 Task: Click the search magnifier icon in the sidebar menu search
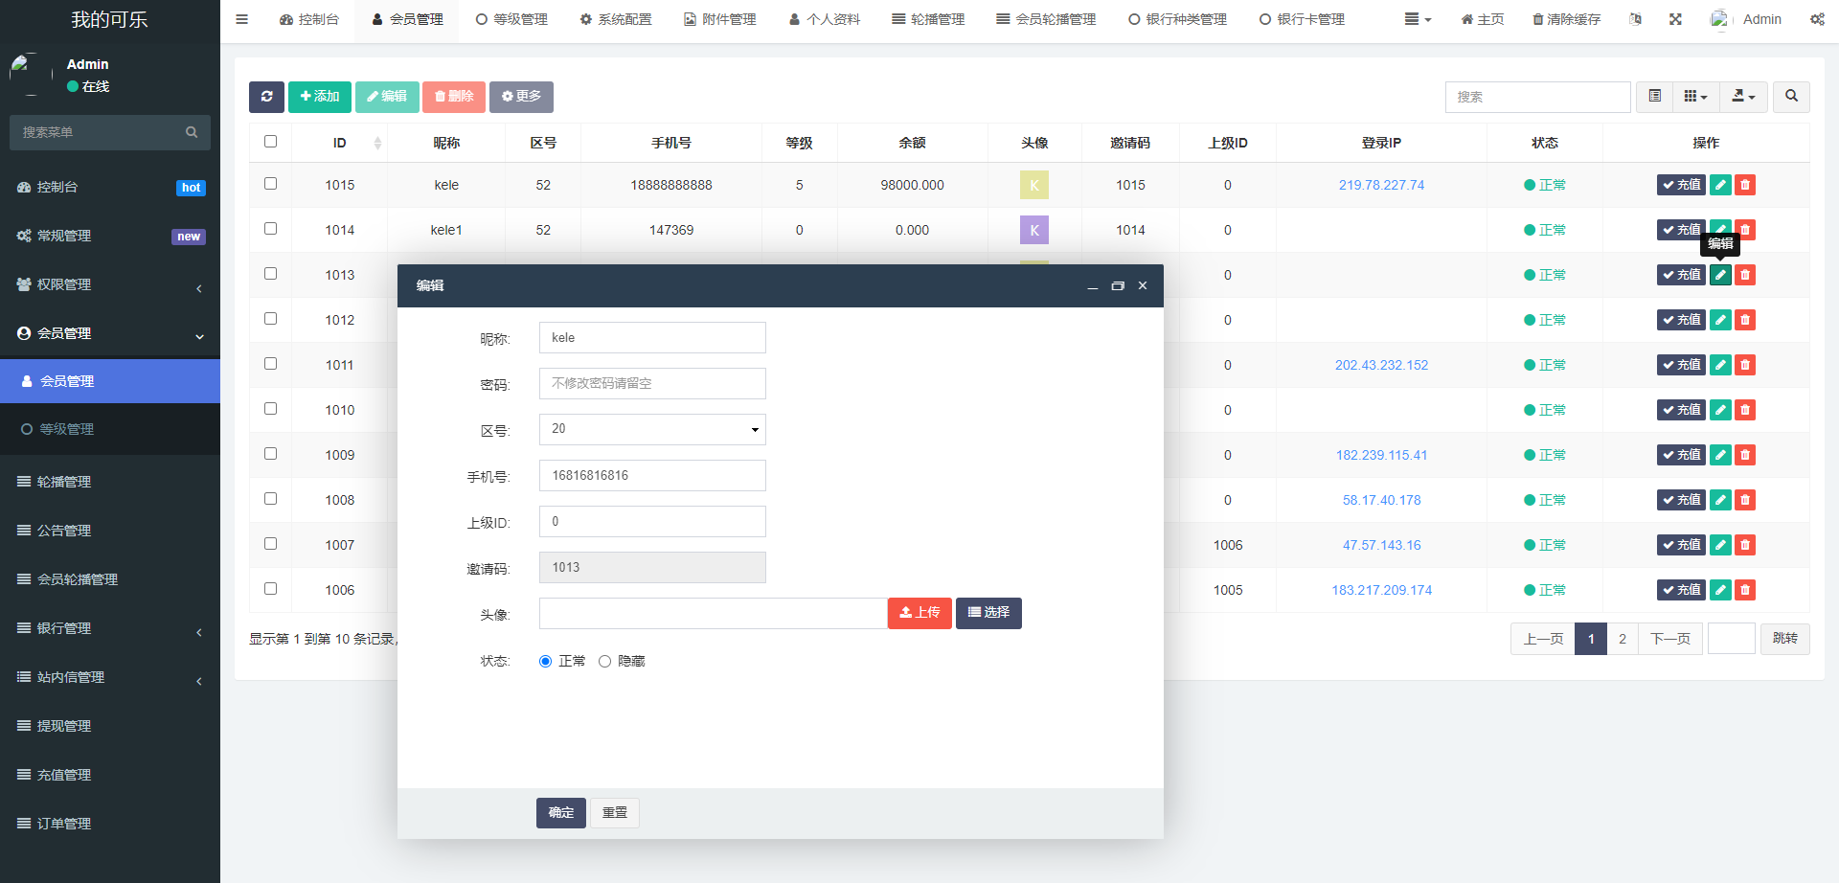[192, 132]
